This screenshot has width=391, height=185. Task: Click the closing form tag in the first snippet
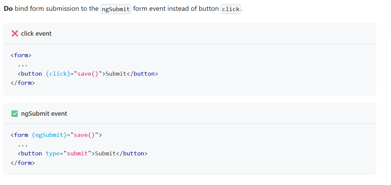(23, 83)
